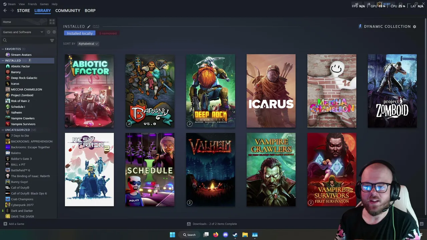Screen dimensions: 427x240
Task: Click the Downloads icon in the bottom bar
Action: 189,224
